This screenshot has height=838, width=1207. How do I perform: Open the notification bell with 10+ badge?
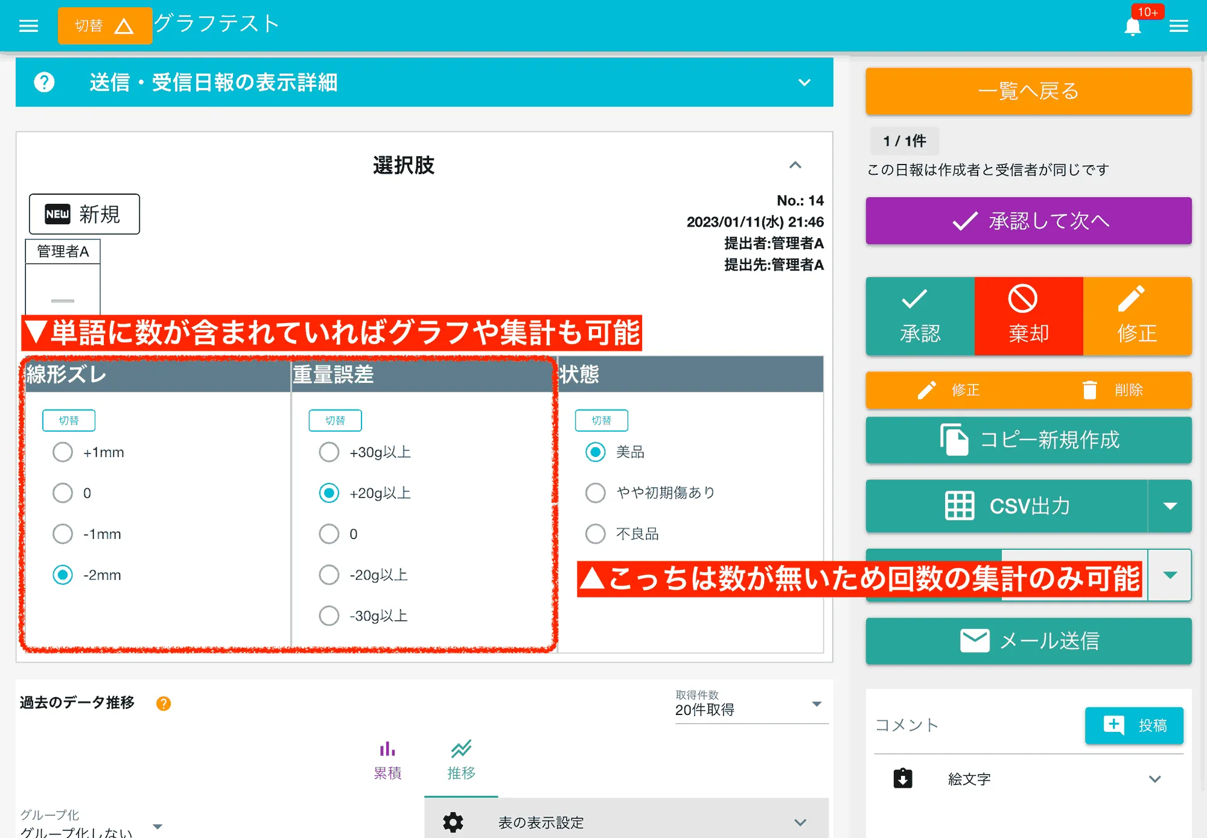pyautogui.click(x=1133, y=25)
